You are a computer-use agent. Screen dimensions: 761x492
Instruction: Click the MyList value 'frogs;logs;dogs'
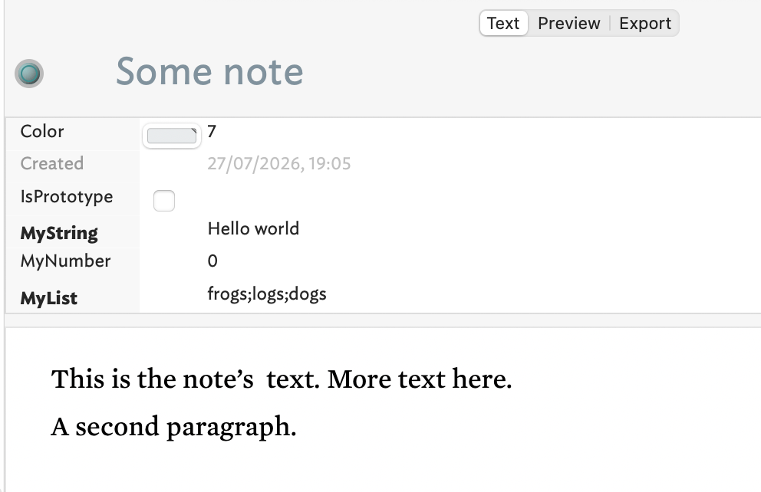pyautogui.click(x=267, y=294)
